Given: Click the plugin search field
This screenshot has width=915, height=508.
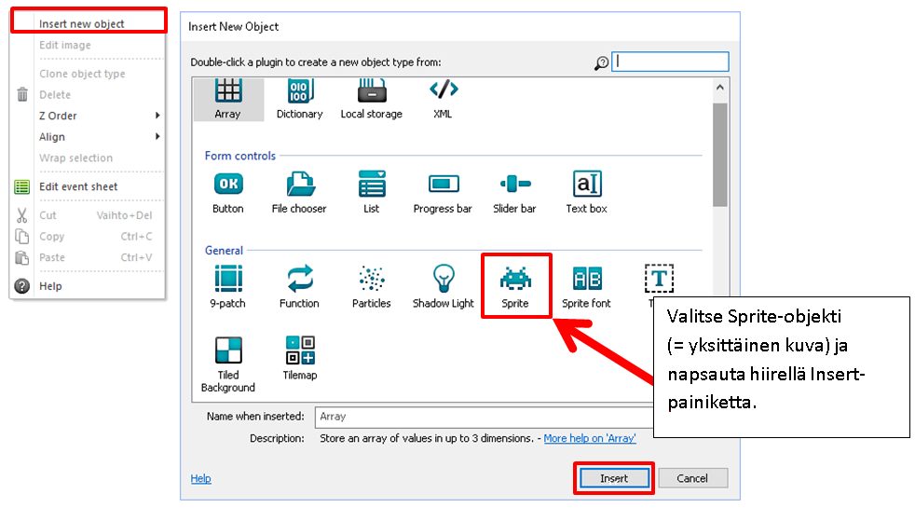Looking at the screenshot, I should 671,62.
